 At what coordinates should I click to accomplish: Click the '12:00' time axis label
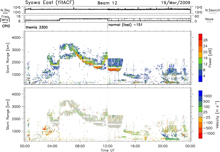tap(108, 146)
